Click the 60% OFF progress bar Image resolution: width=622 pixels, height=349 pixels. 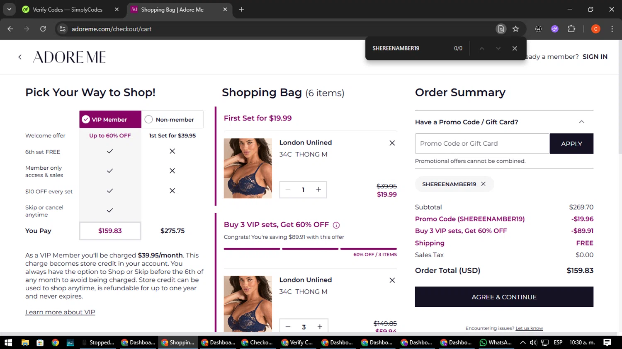click(x=310, y=249)
